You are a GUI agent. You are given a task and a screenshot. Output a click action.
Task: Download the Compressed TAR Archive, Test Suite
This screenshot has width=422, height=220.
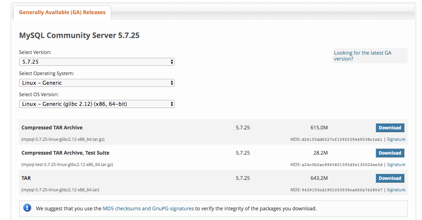tap(390, 153)
